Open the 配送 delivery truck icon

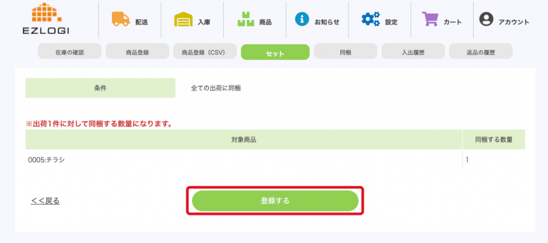click(121, 19)
